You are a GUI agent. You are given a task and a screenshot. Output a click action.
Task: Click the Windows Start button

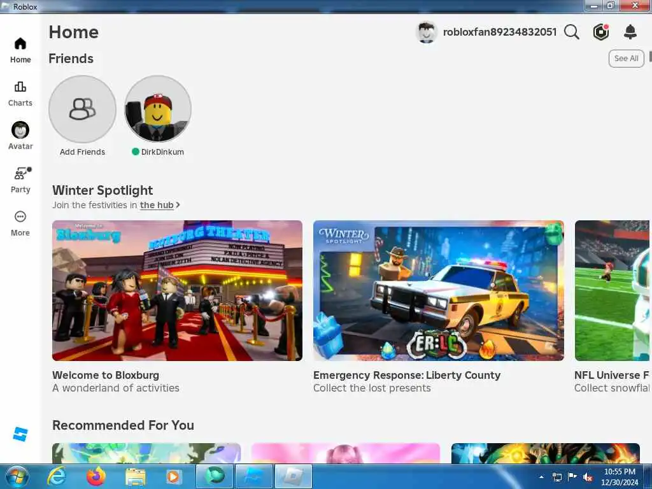(x=17, y=476)
